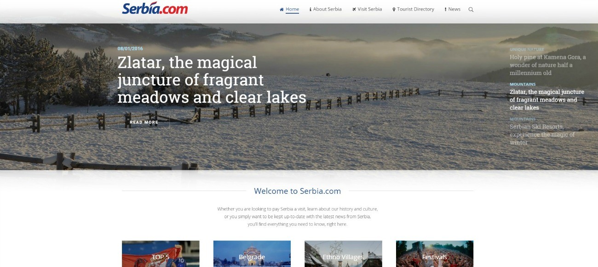
Task: Open the About Serbia menu
Action: pyautogui.click(x=327, y=9)
